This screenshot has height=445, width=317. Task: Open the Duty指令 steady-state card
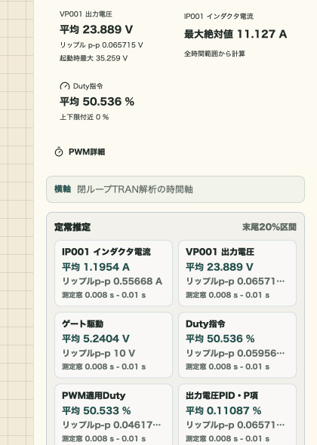click(237, 345)
